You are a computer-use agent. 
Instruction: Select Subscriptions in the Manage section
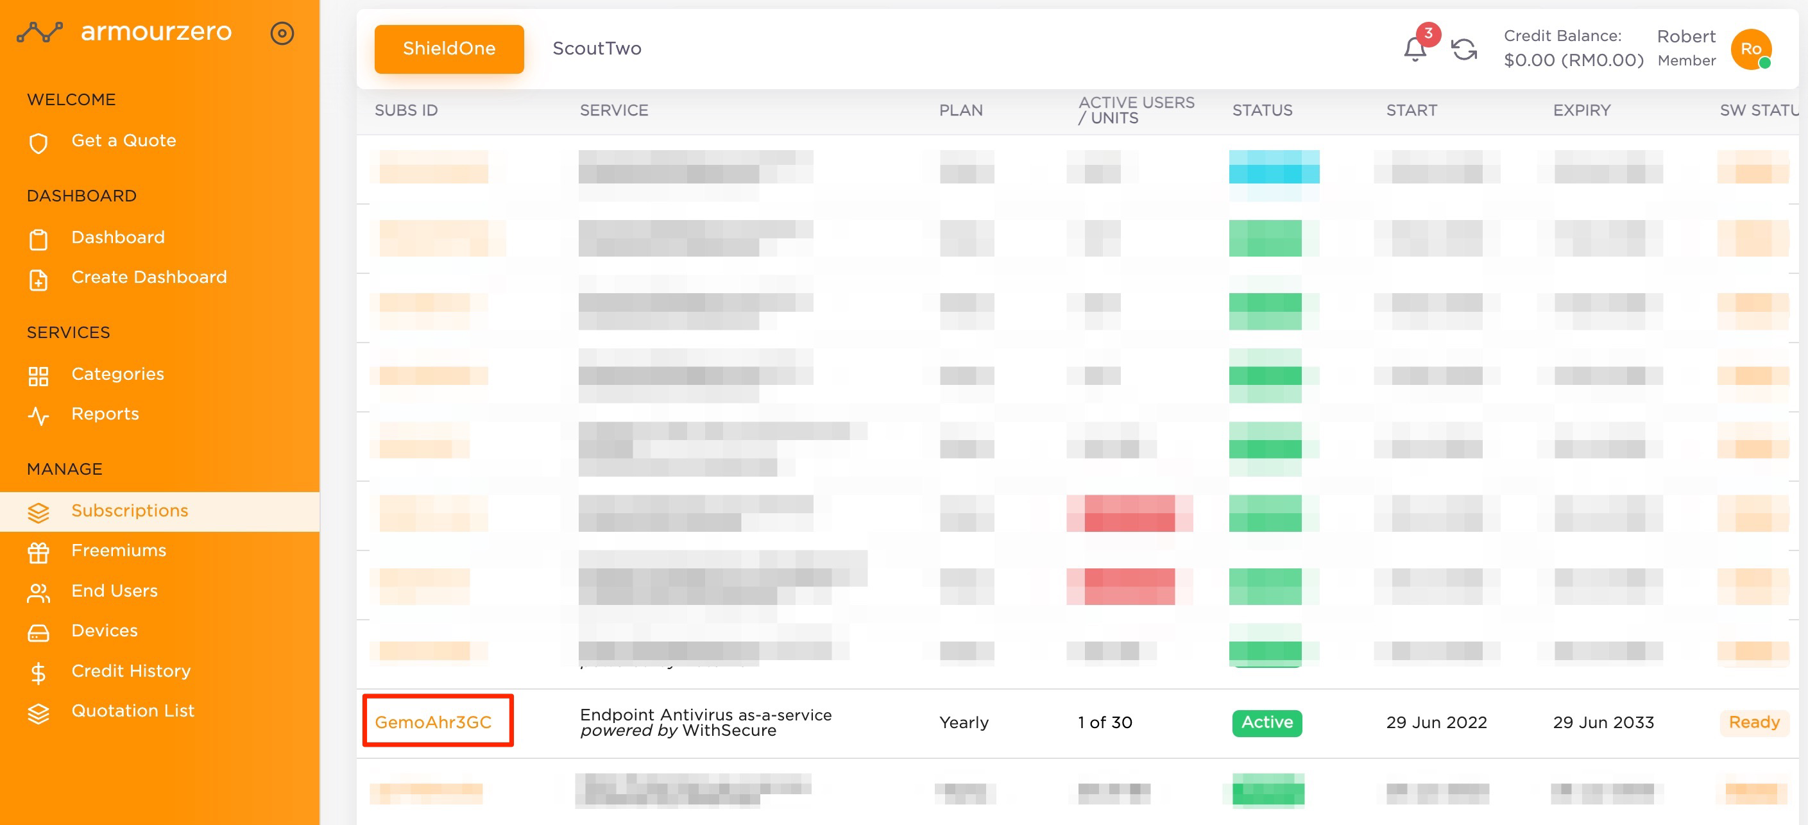click(x=130, y=511)
